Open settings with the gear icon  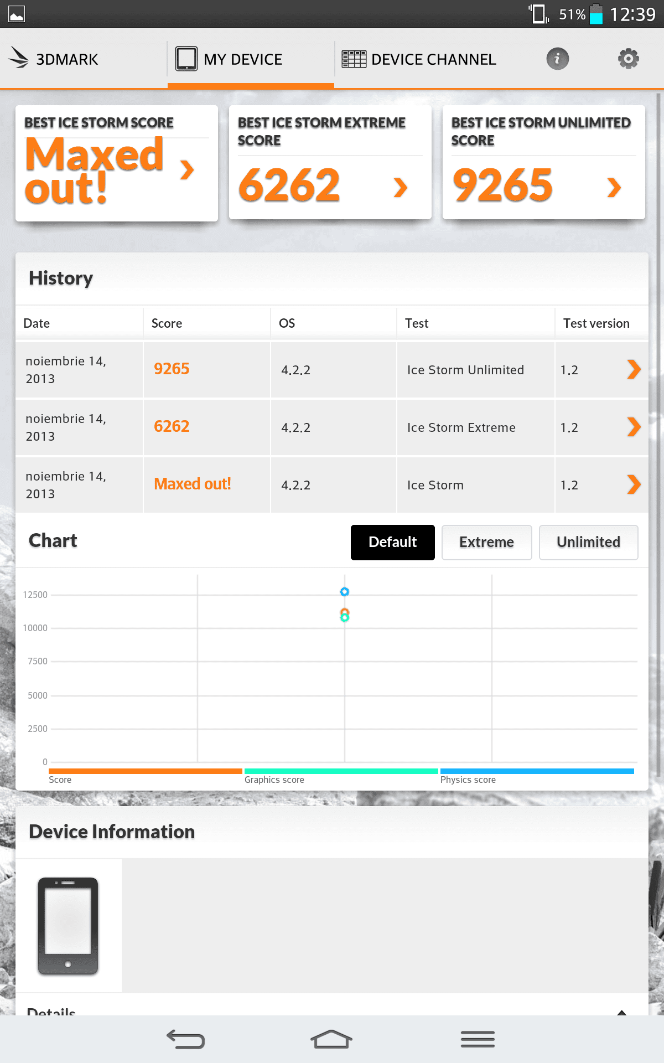[x=628, y=59]
